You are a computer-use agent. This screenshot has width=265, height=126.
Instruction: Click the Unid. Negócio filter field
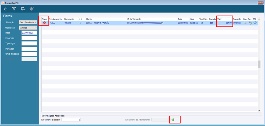point(29,54)
